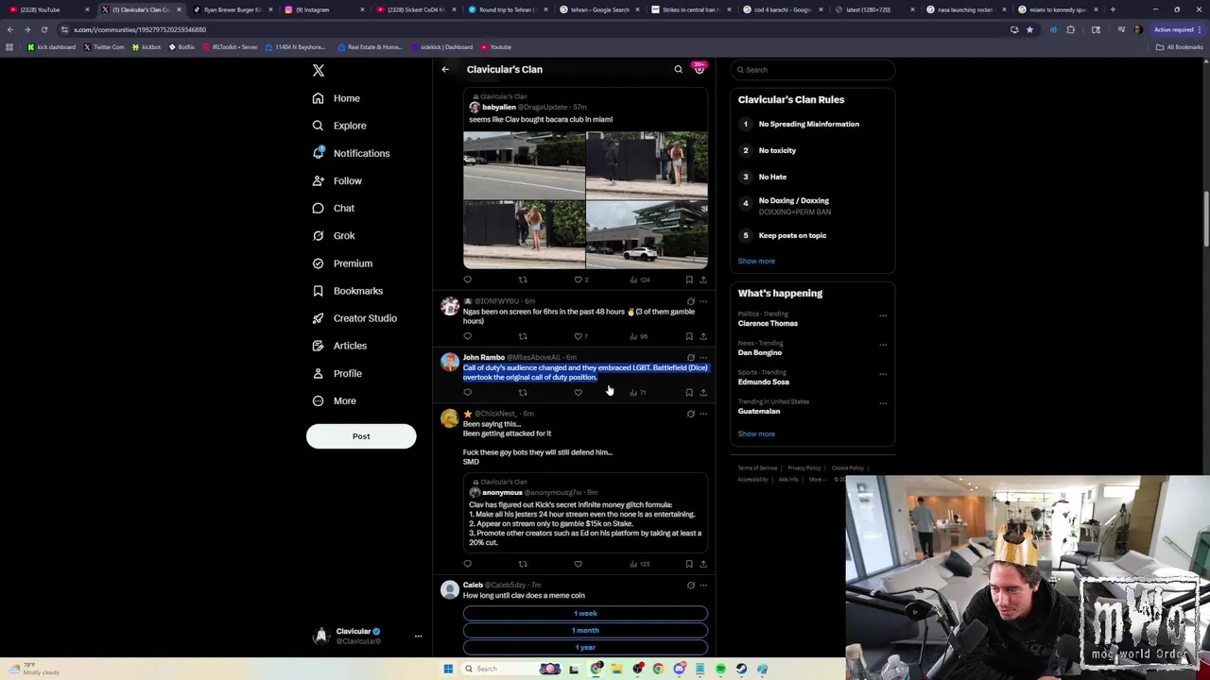1210x680 pixels.
Task: Share babyalien's bacara club post
Action: 702,280
